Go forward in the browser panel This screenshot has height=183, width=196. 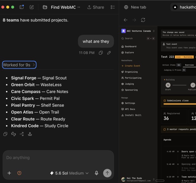click(134, 20)
